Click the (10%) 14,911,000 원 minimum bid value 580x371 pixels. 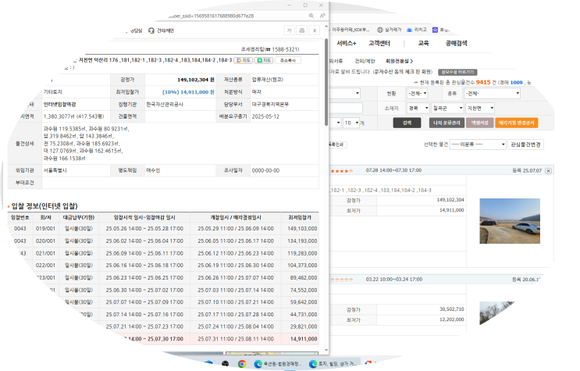point(188,92)
